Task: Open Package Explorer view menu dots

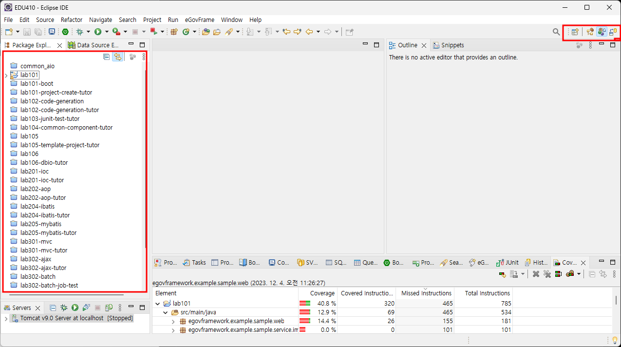Action: pos(143,57)
